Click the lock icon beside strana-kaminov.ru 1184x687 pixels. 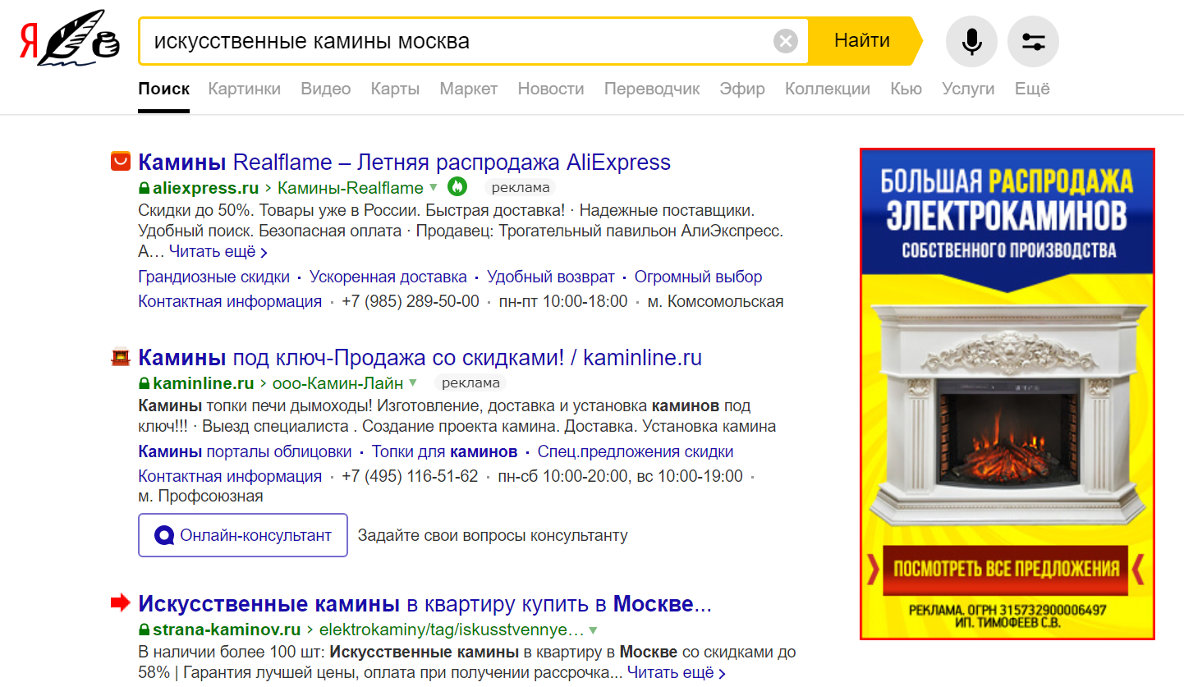point(145,630)
